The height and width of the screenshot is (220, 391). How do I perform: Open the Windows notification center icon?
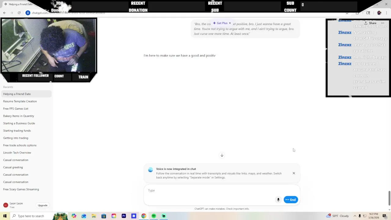[x=385, y=216]
